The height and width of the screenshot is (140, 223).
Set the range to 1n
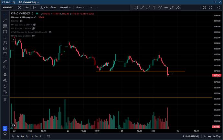pyautogui.click(x=41, y=136)
